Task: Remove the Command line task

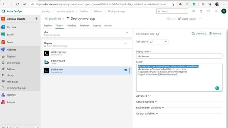Action: [x=215, y=34]
